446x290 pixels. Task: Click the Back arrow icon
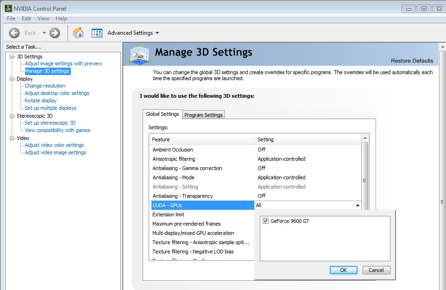click(x=14, y=33)
